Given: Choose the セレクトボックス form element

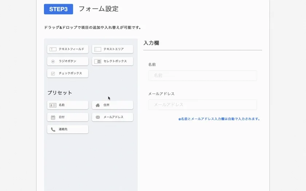Looking at the screenshot, I should point(112,61).
